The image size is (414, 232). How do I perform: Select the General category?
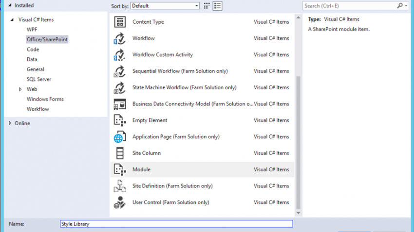pos(36,69)
